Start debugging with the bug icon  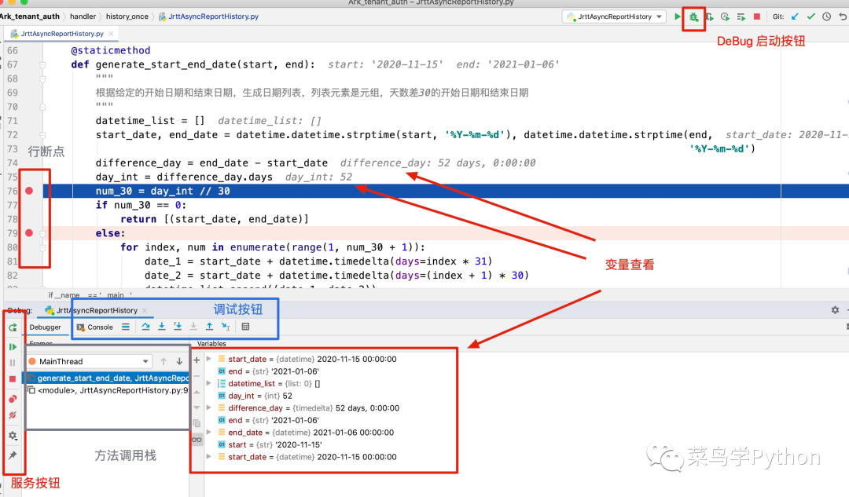pos(693,17)
